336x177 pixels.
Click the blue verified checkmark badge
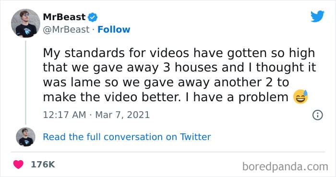click(93, 17)
